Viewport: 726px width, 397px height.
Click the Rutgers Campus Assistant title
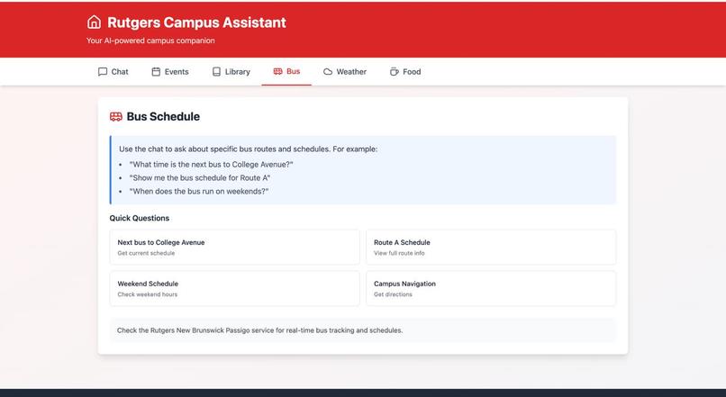pos(196,23)
